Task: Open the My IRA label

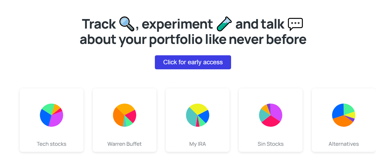Action: [198, 144]
